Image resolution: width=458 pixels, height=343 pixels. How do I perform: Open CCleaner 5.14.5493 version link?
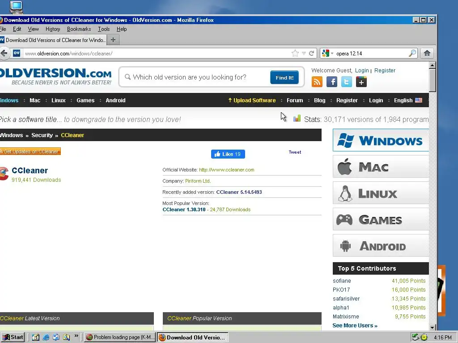(239, 192)
